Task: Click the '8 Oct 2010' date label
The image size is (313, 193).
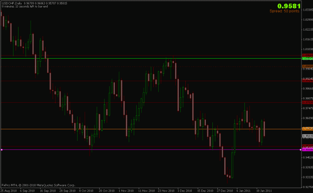Action: pos(86,191)
